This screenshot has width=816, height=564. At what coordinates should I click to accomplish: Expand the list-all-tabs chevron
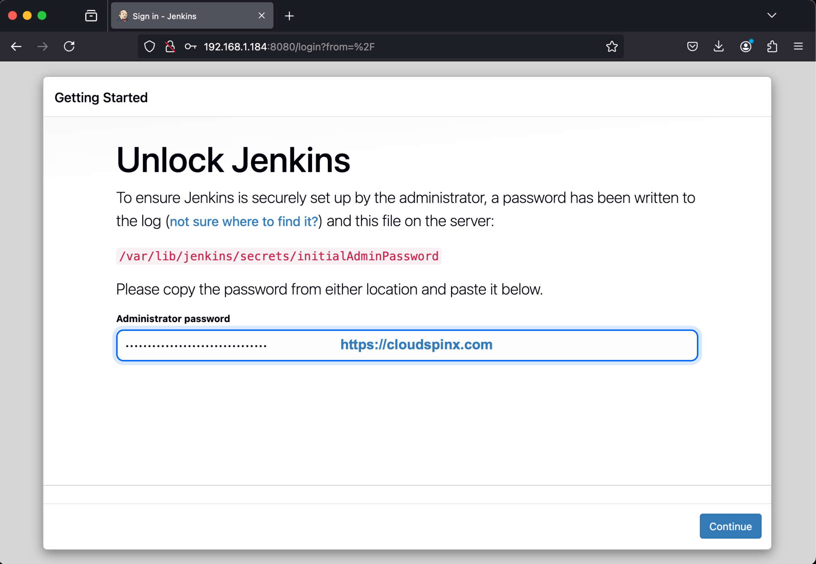tap(772, 16)
